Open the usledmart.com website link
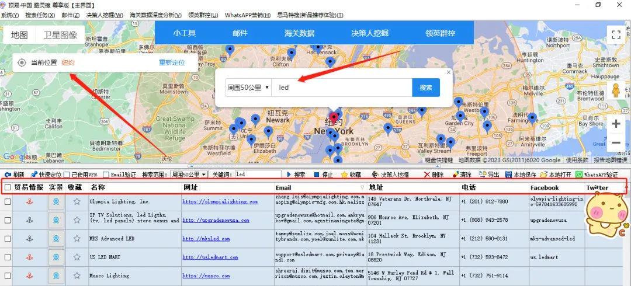The height and width of the screenshot is (286, 631). (210, 257)
